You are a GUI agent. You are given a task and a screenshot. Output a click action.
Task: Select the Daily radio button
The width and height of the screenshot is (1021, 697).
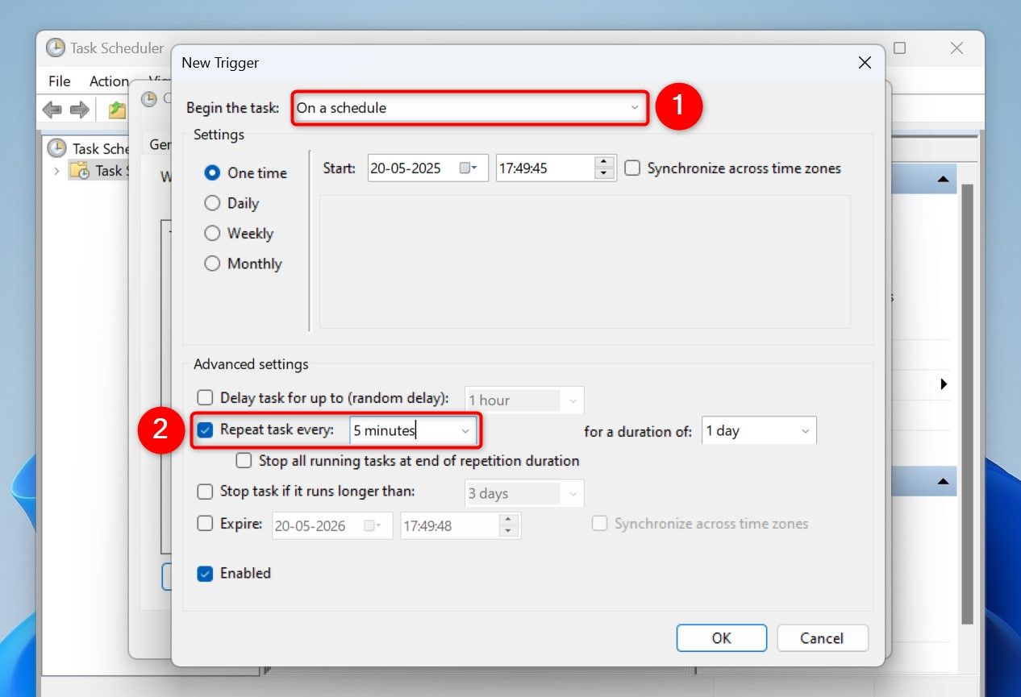pos(212,203)
